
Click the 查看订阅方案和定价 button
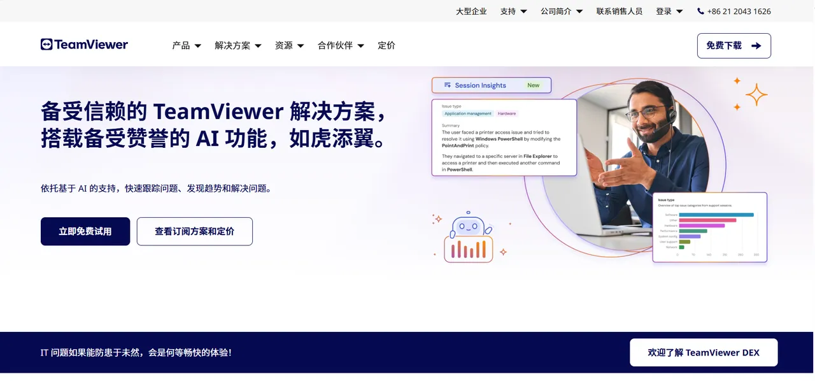click(x=195, y=231)
